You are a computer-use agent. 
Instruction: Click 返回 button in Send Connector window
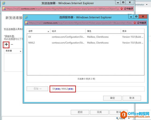click(x=80, y=112)
